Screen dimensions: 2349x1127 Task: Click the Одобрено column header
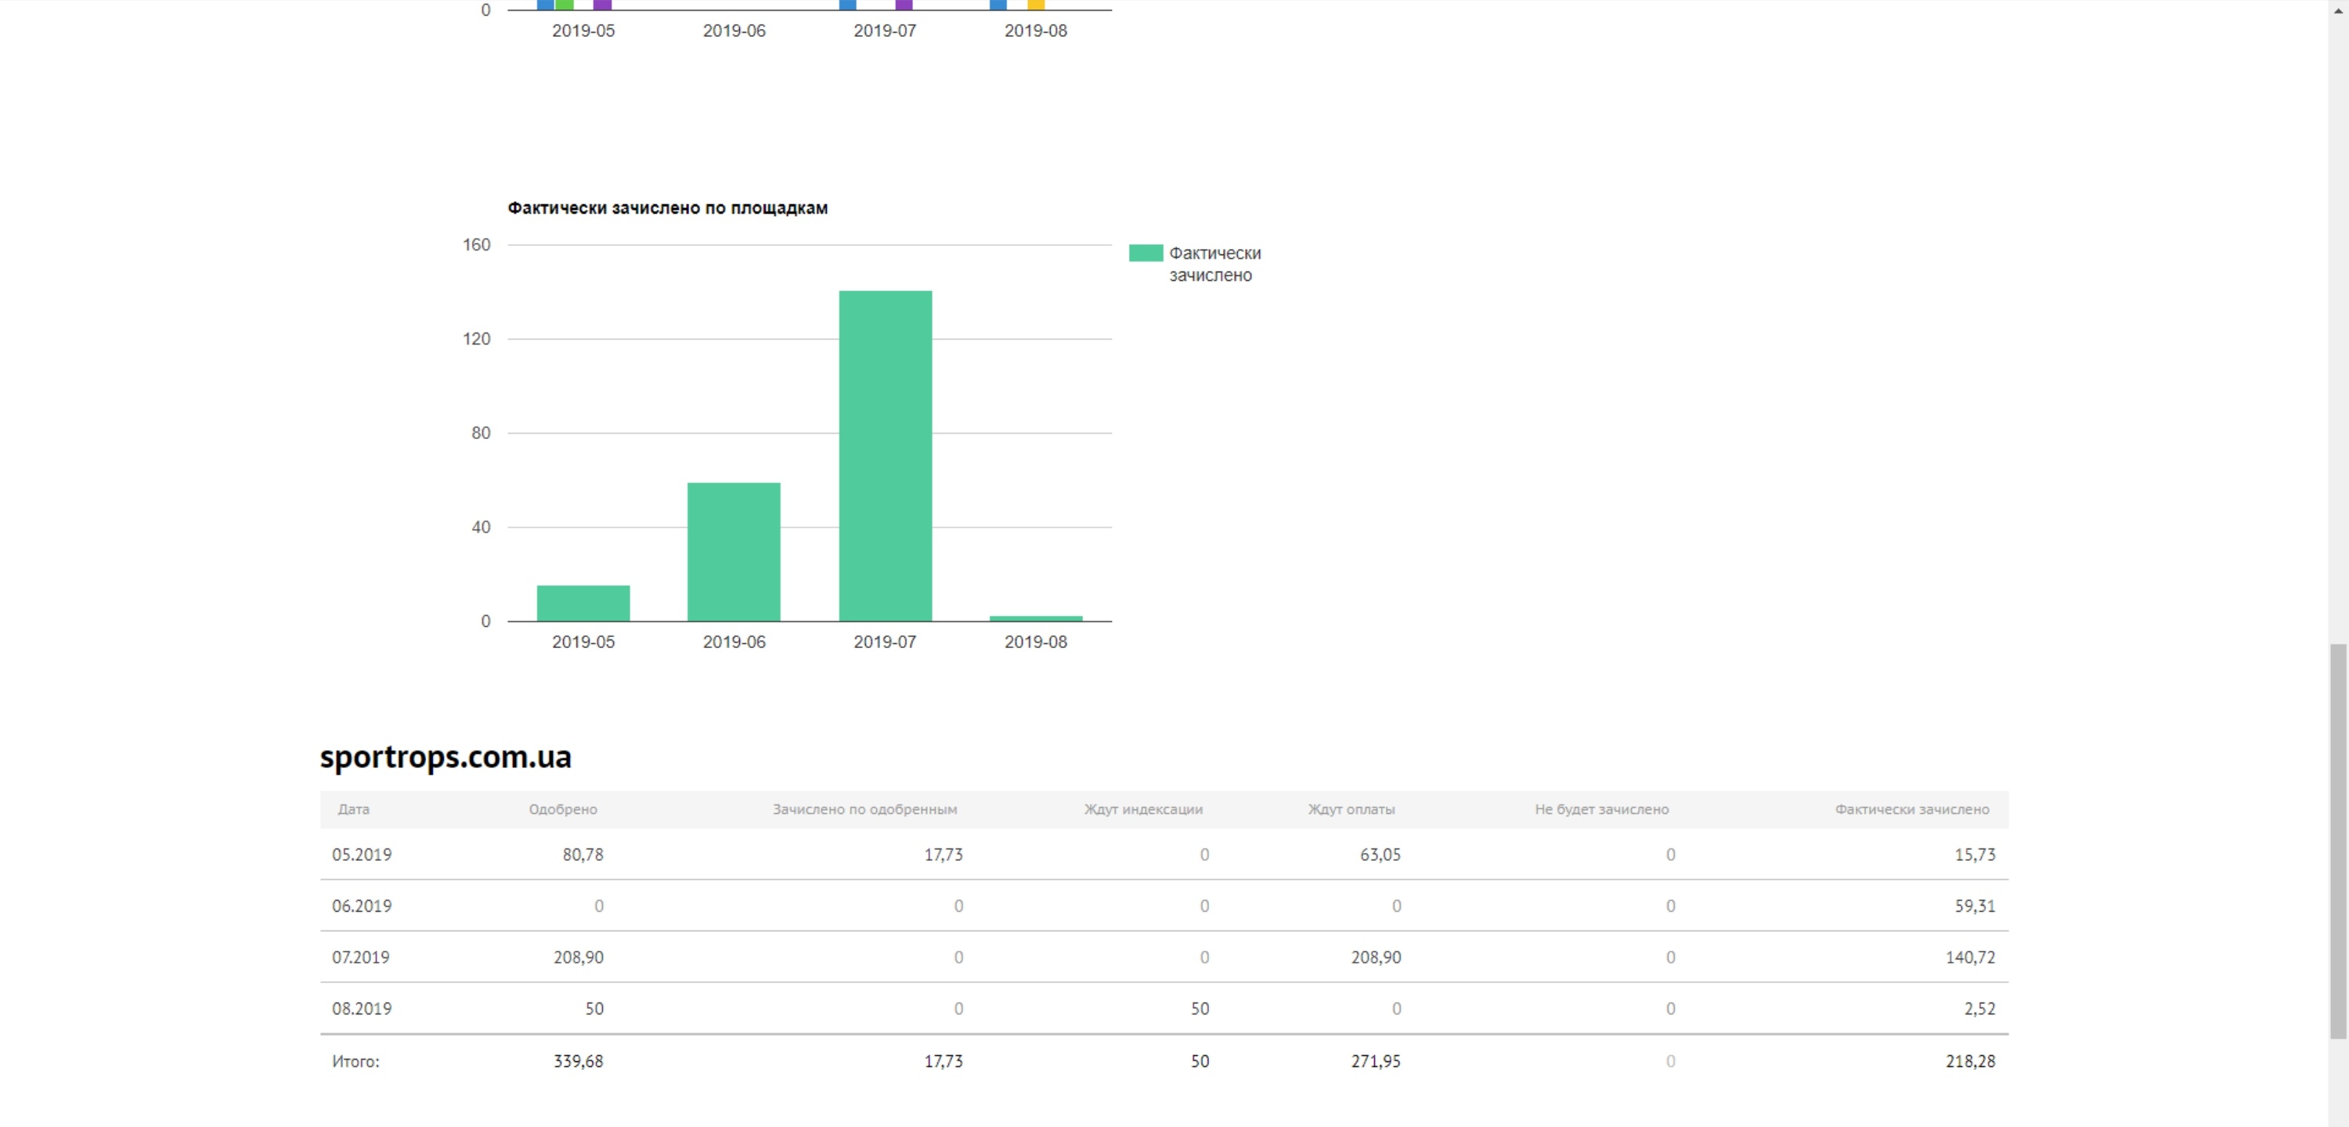coord(563,808)
